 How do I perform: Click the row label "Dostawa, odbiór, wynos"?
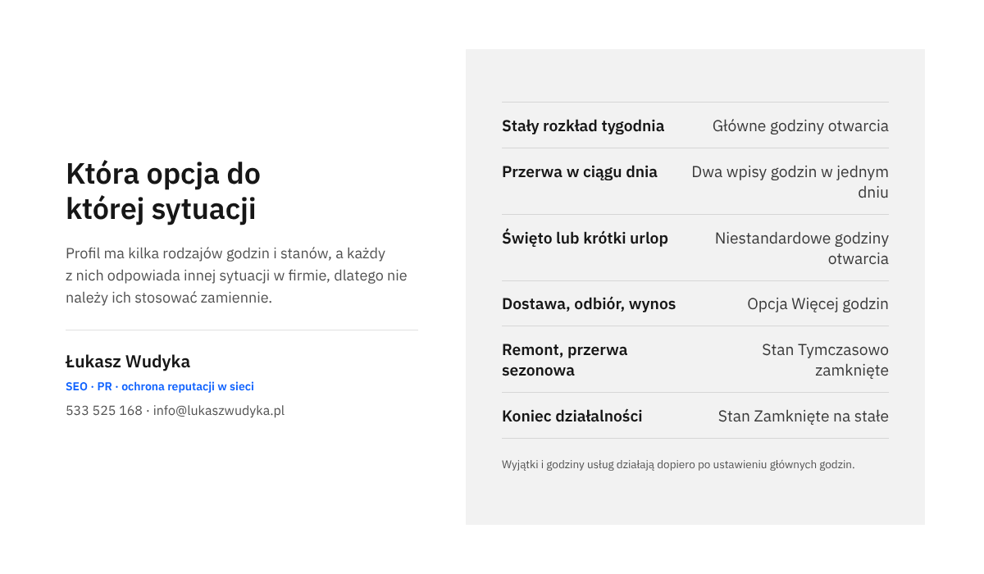click(x=589, y=304)
